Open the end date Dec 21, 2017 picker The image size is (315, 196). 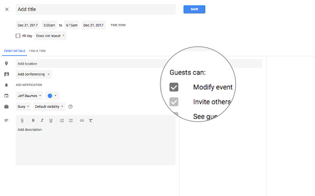(93, 25)
